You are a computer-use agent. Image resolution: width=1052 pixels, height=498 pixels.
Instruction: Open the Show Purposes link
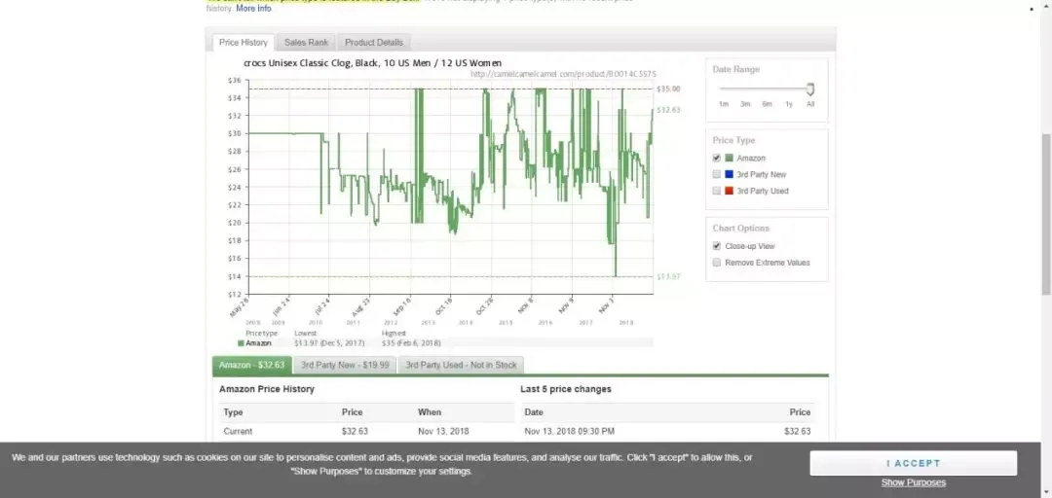pyautogui.click(x=913, y=482)
